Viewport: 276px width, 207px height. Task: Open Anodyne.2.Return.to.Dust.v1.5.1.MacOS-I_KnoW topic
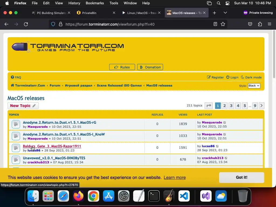click(x=64, y=134)
